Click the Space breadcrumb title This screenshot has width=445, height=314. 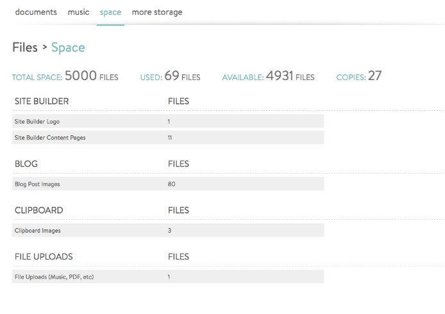tap(68, 47)
